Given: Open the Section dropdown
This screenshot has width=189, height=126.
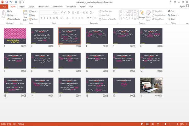Looking at the screenshot, I should [x=33, y=19].
